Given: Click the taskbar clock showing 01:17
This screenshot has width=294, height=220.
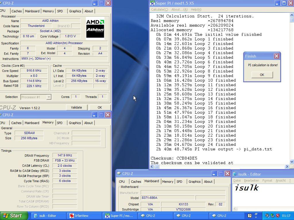Looking at the screenshot, I should 286,216.
